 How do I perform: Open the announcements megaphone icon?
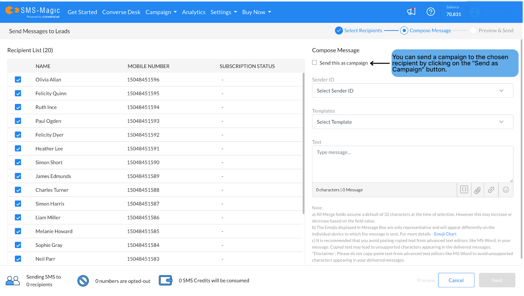coord(411,12)
